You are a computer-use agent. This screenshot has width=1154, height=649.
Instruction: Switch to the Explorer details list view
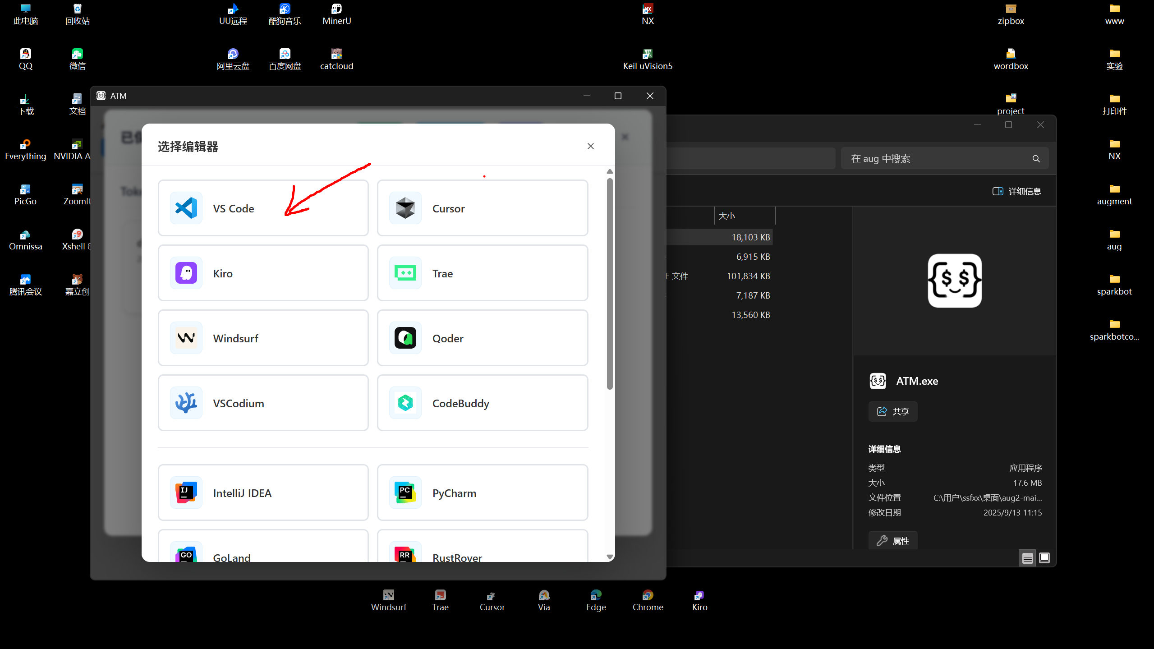coord(1027,558)
